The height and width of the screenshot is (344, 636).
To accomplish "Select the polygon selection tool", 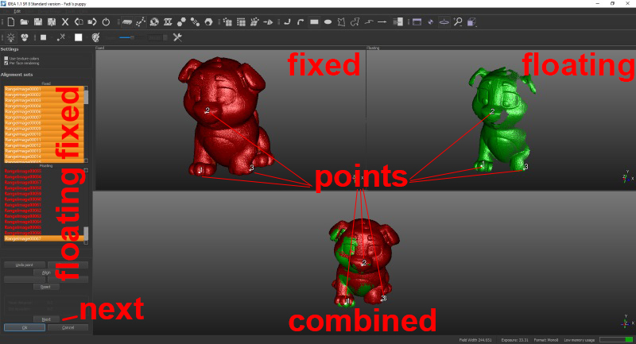I will [x=341, y=22].
